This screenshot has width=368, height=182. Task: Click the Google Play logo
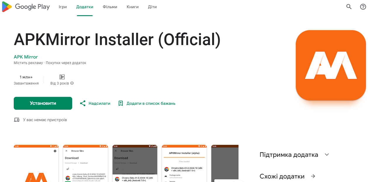click(26, 7)
